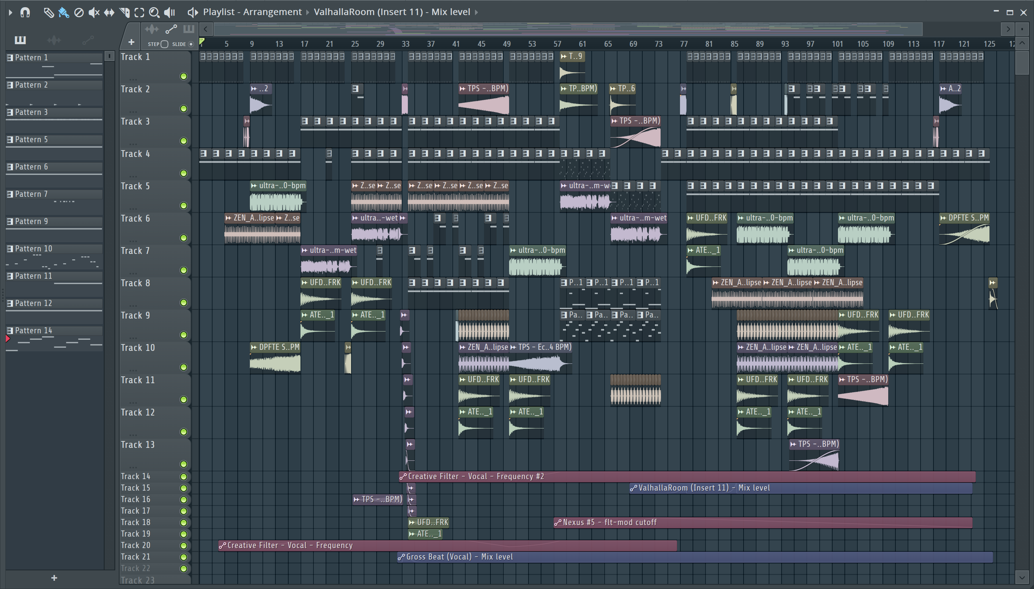Select the Slip tool

coord(109,13)
